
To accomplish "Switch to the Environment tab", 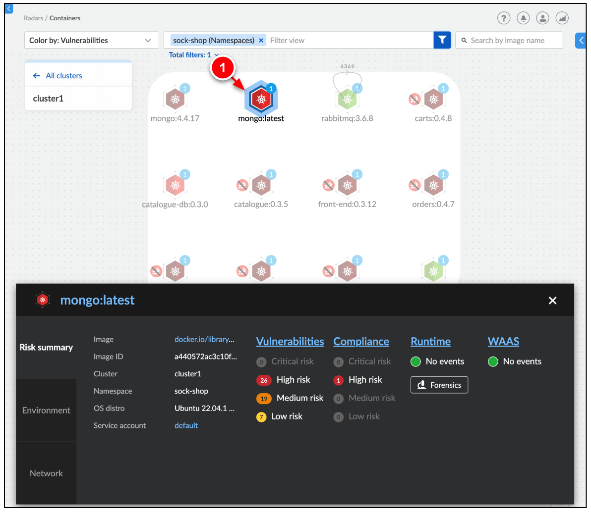I will (x=46, y=410).
